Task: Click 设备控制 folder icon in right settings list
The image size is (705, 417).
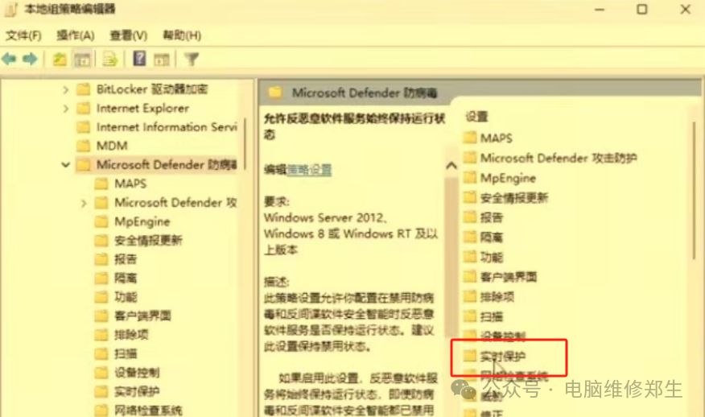Action: point(470,336)
